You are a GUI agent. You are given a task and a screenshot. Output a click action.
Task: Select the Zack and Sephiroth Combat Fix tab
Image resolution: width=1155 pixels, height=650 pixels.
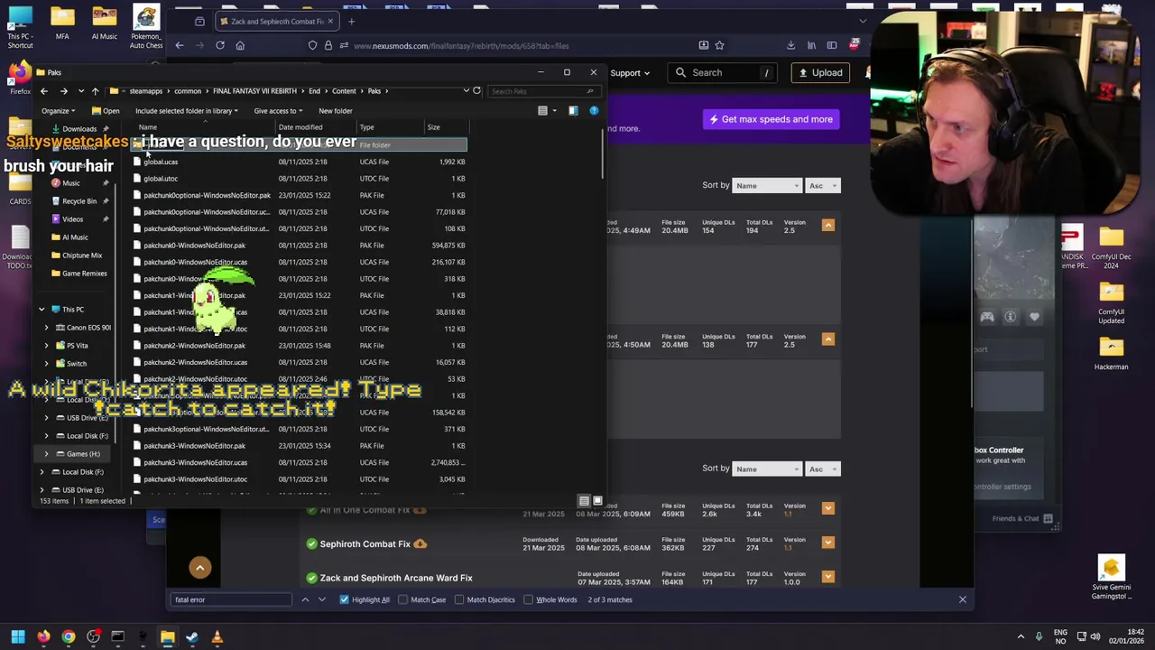click(277, 21)
